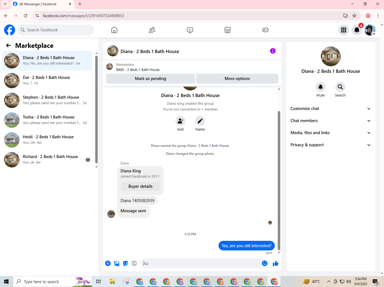Viewport: 384px width, 287px height.
Task: Click More options button
Action: coord(237,79)
